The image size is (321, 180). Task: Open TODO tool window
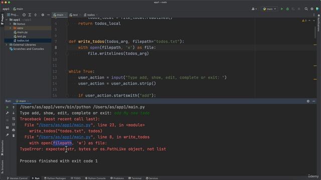[x=76, y=178]
